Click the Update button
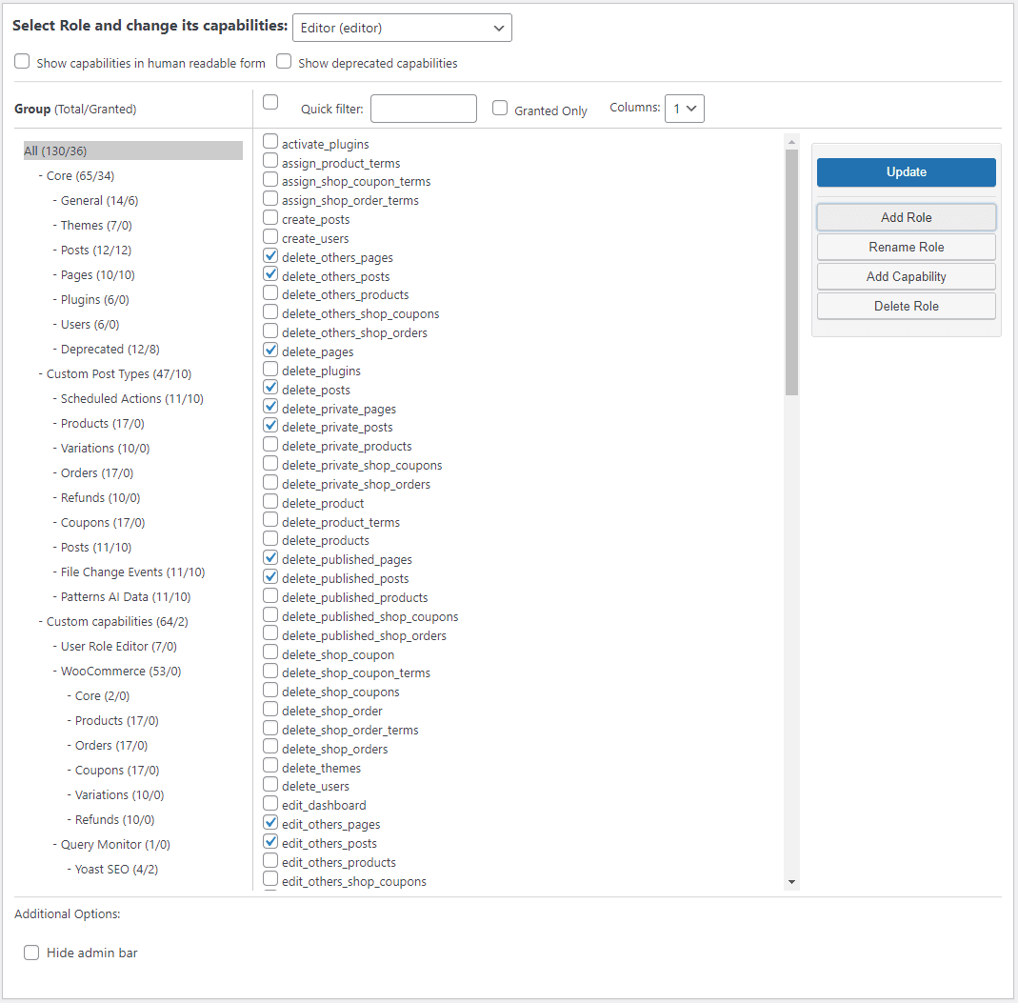The height and width of the screenshot is (1003, 1018). point(905,171)
